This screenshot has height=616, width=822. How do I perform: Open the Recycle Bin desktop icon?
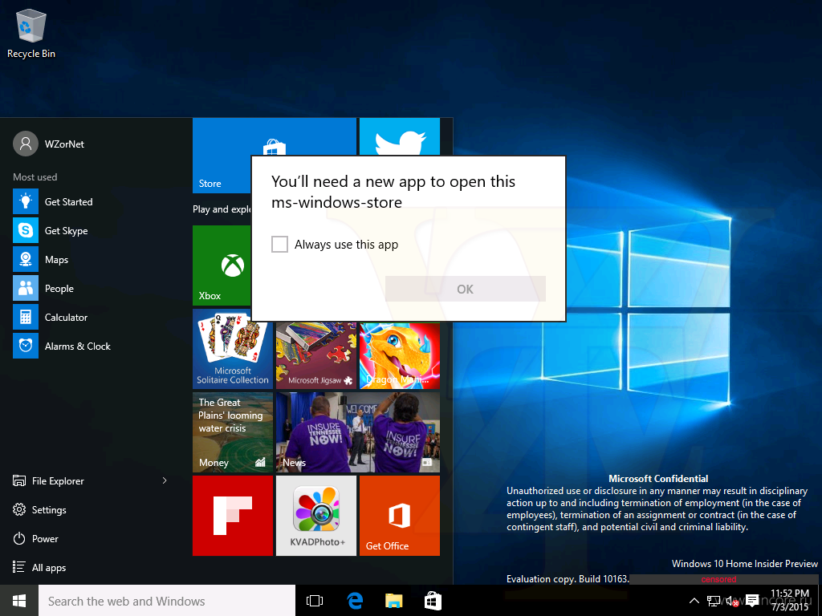(x=31, y=34)
